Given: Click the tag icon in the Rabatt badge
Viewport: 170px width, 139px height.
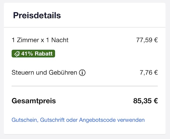Looking at the screenshot, I should (17, 54).
